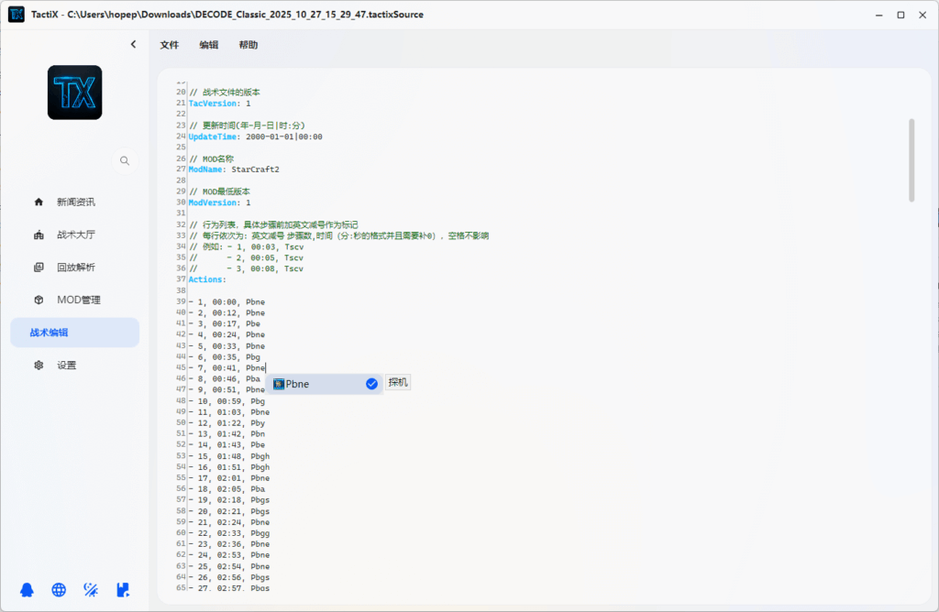Open the 帮助 menu
Viewport: 939px width, 612px height.
pos(249,45)
